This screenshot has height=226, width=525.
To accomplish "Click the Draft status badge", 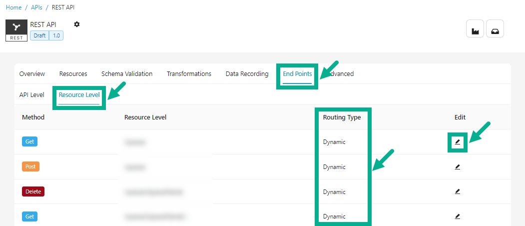I will pyautogui.click(x=39, y=36).
